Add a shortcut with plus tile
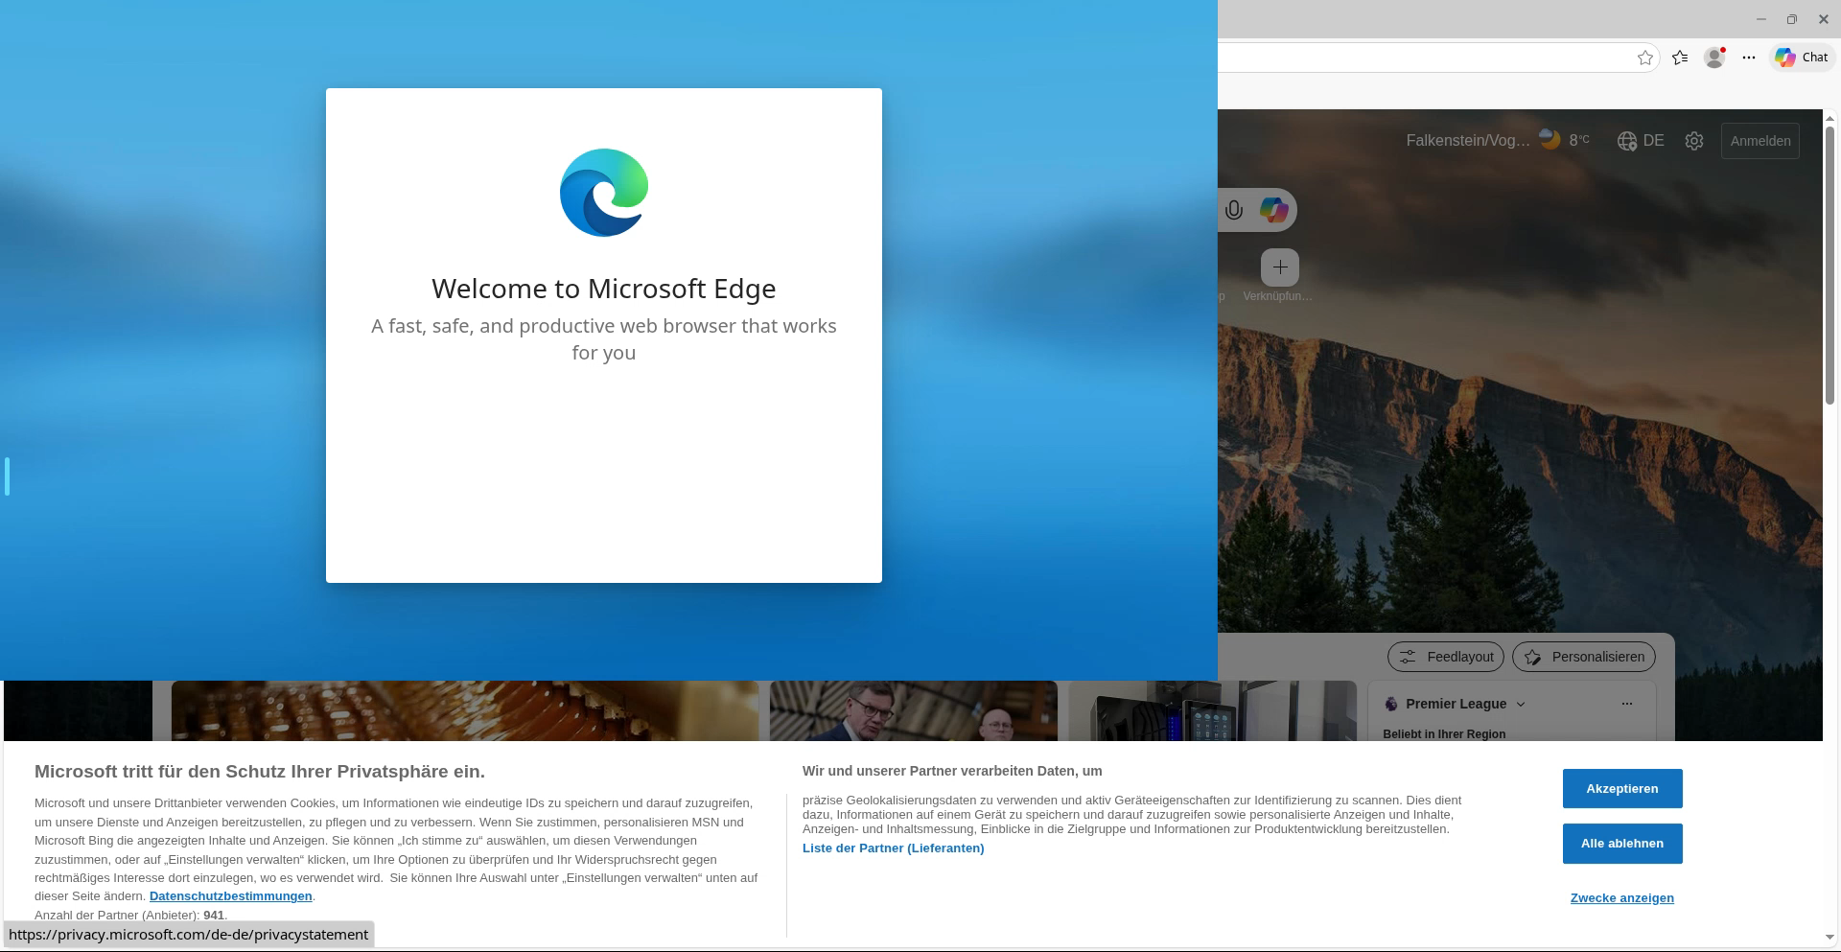 (x=1279, y=267)
